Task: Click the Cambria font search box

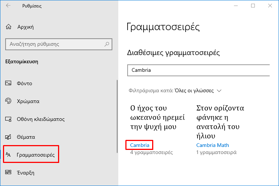Action: [x=198, y=70]
